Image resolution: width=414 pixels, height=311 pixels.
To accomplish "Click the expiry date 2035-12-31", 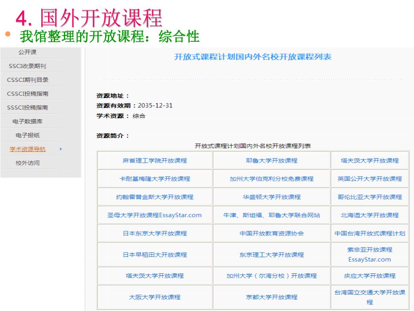I will pyautogui.click(x=155, y=106).
